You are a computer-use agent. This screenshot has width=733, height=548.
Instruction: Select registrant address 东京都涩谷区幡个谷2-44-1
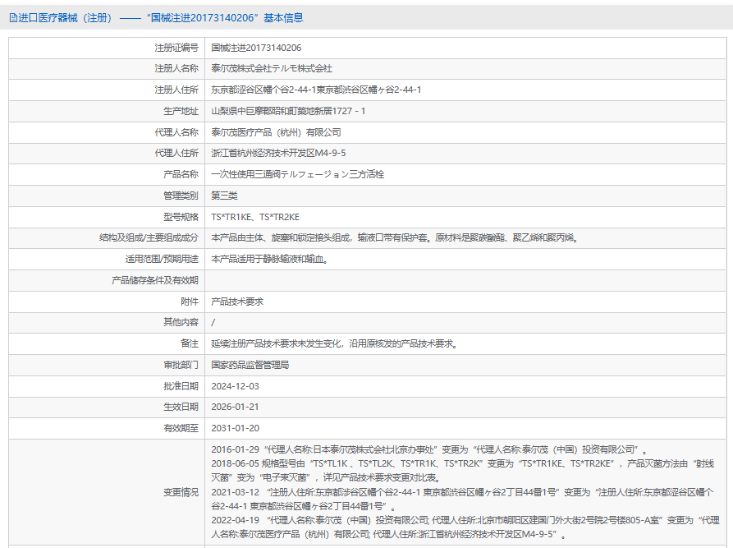coord(263,90)
